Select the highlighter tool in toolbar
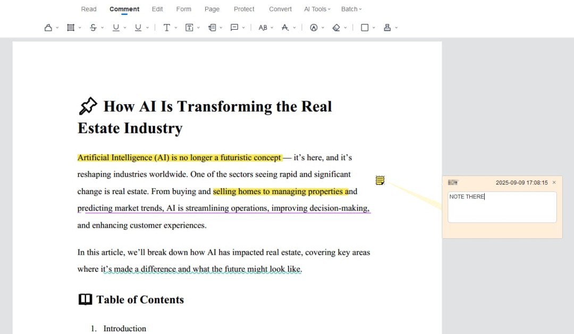 (48, 28)
